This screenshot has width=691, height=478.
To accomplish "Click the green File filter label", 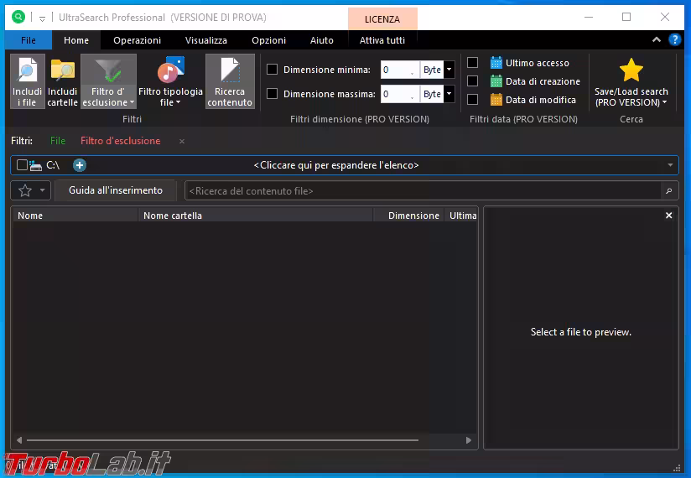I will [x=58, y=141].
